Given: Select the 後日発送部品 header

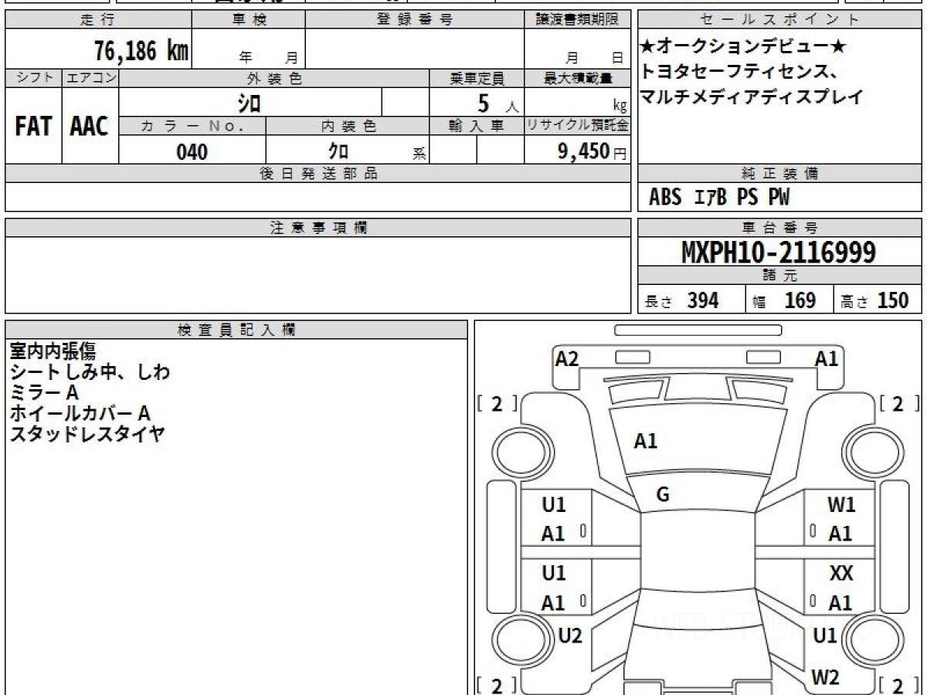Looking at the screenshot, I should pos(317,174).
